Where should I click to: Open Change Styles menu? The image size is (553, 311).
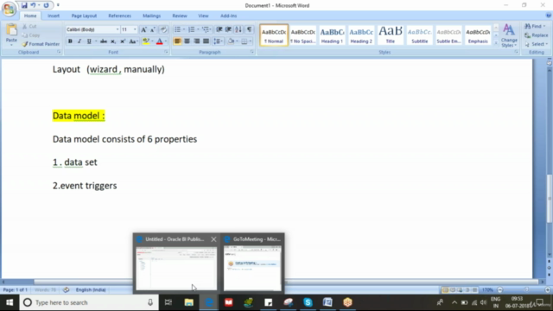click(x=509, y=35)
